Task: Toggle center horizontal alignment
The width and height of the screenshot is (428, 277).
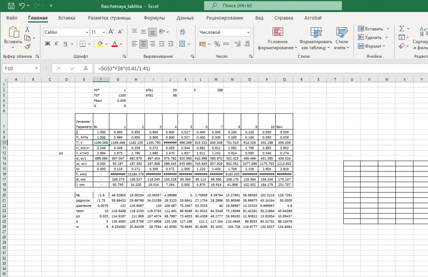Action: 143,44
